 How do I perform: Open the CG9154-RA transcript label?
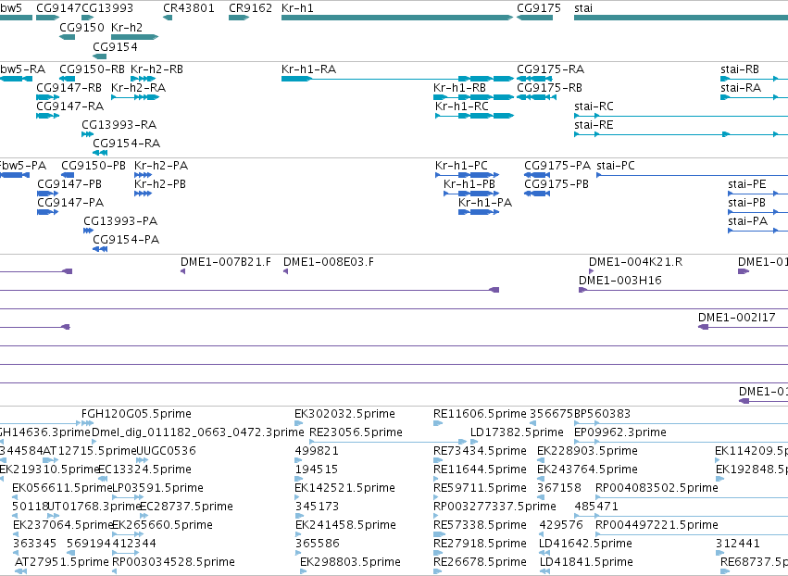127,144
